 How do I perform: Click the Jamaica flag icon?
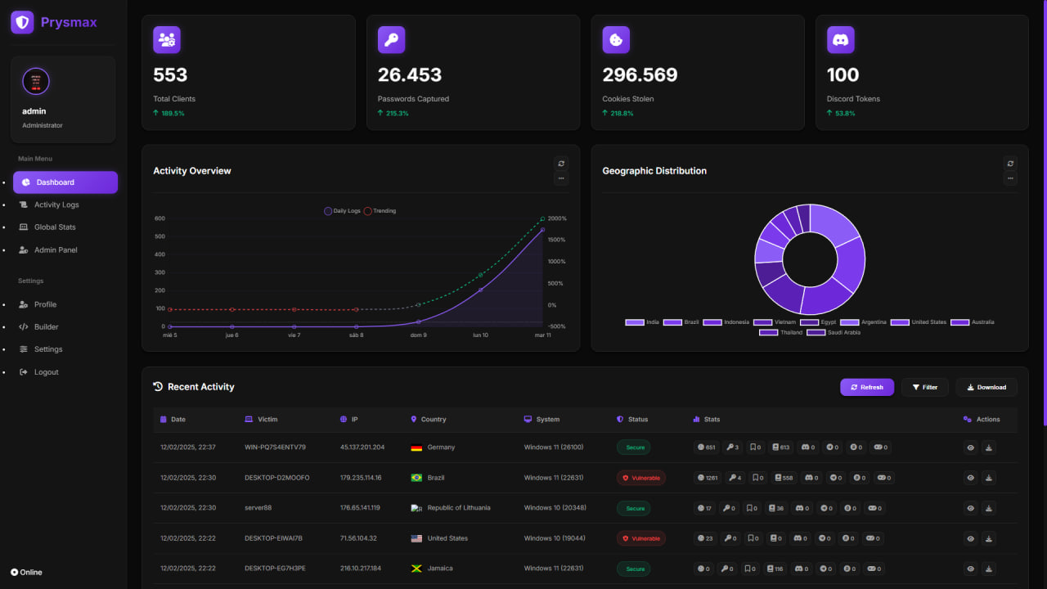coord(416,569)
